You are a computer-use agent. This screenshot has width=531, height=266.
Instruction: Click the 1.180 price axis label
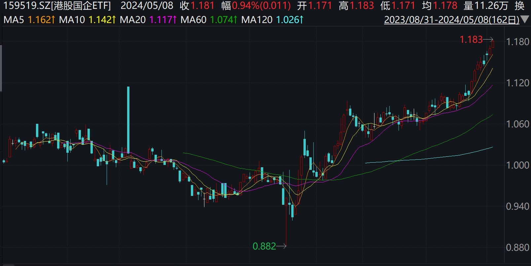point(517,42)
